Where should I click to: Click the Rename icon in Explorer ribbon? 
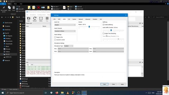coord(43,8)
